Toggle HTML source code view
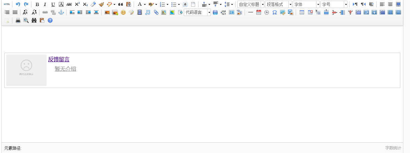Screen dimensions: 410x153 [x=7, y=4]
